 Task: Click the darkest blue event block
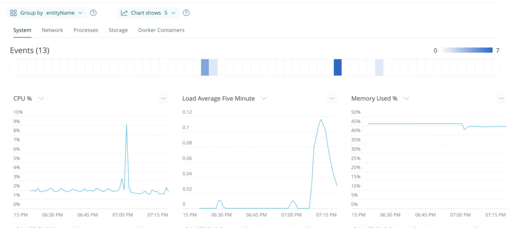pyautogui.click(x=338, y=68)
